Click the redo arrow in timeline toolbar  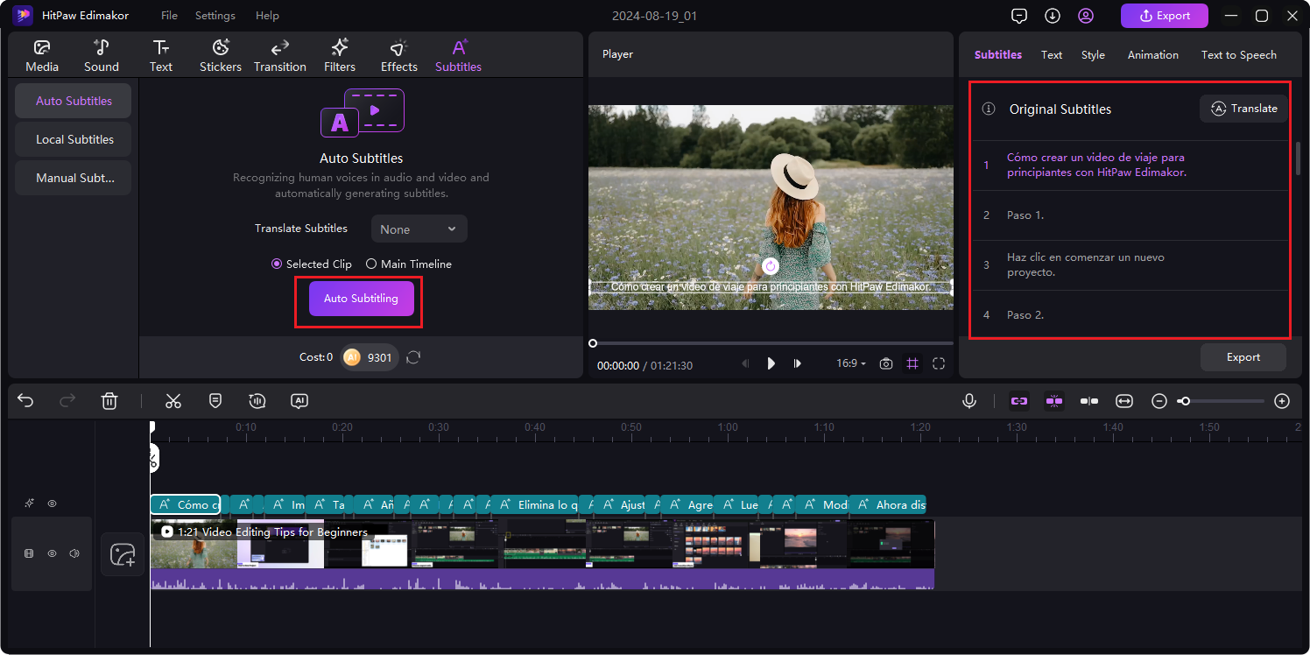(67, 401)
